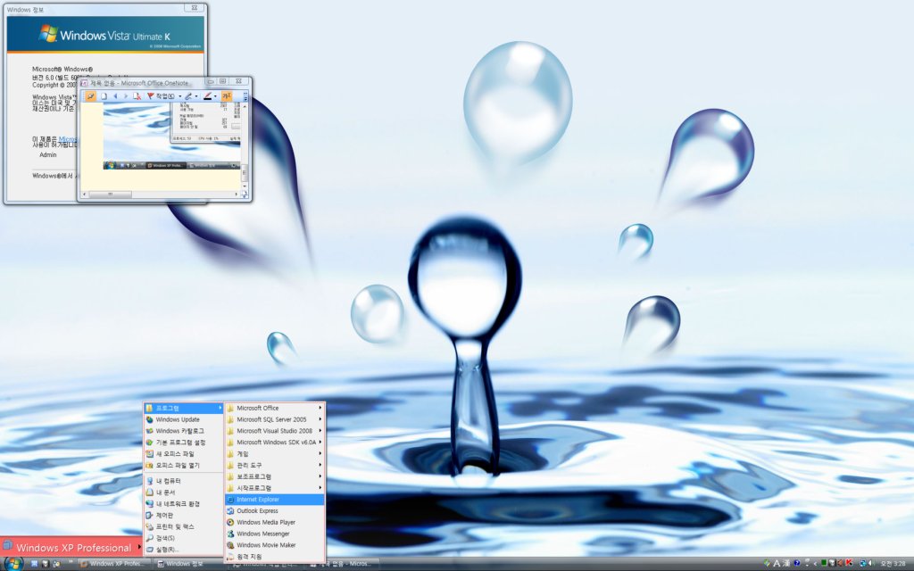This screenshot has width=914, height=571.
Task: Click the embedded screenshot image in OneNote
Action: pyautogui.click(x=172, y=137)
